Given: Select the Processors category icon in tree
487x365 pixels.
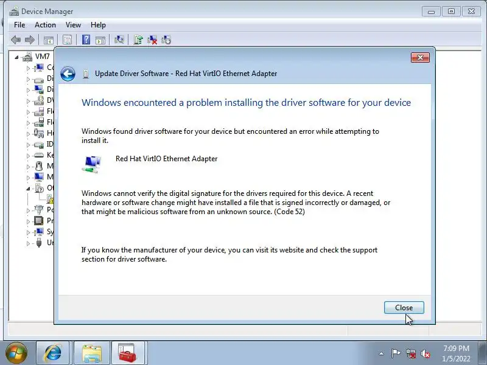Looking at the screenshot, I should [x=39, y=221].
